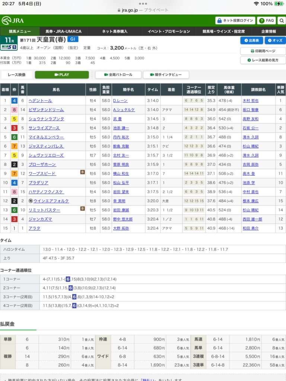Open trainer 和田 勇介 profile
This screenshot has width=286, height=381.
251,228
